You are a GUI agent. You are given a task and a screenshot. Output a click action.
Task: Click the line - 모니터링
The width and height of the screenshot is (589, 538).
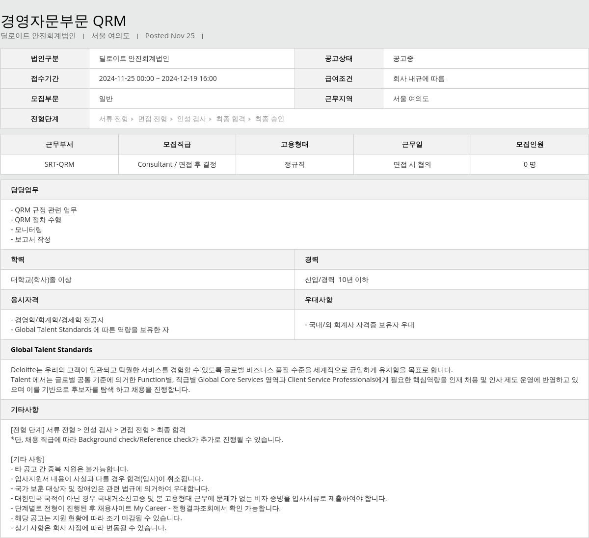click(x=27, y=230)
